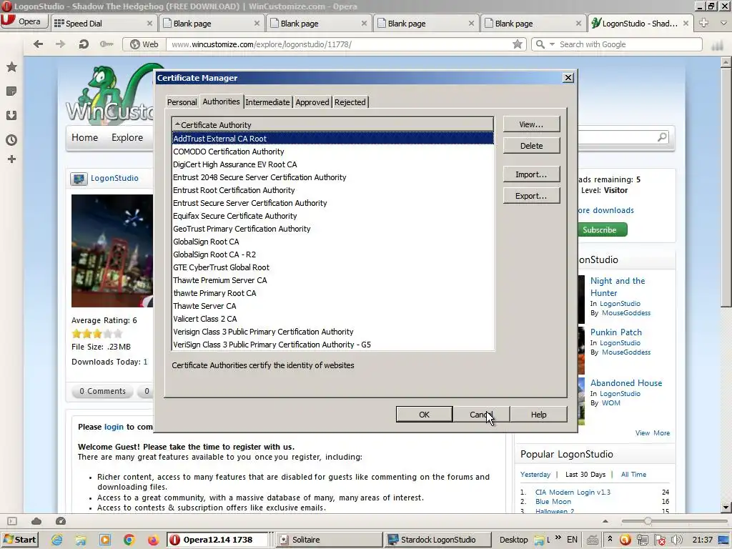Click the Import... button
The image size is (732, 549).
(531, 174)
